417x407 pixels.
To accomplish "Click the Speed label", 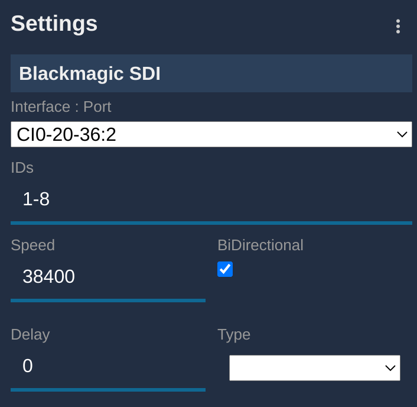I will 32,245.
